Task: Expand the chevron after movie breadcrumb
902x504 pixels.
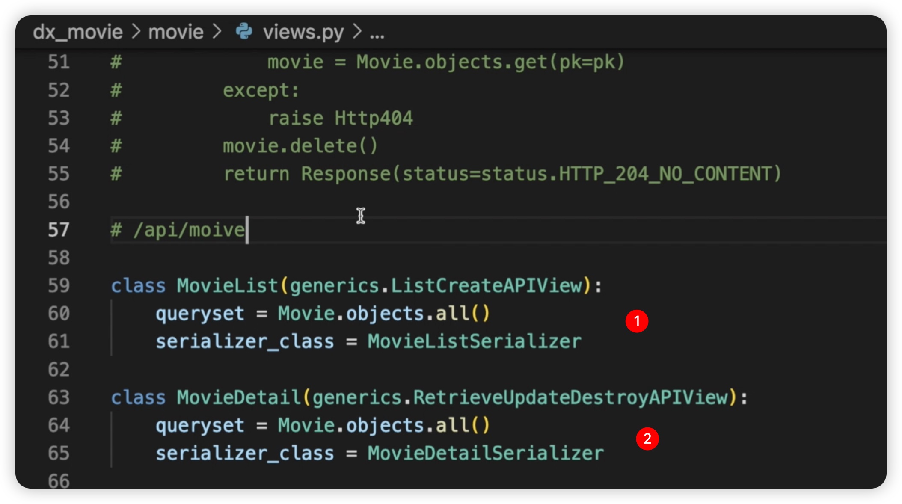Action: coord(217,32)
